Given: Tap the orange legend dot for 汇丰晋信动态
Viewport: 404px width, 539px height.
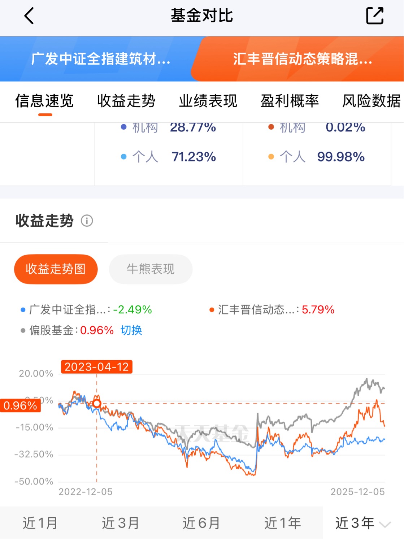Looking at the screenshot, I should click(x=212, y=310).
